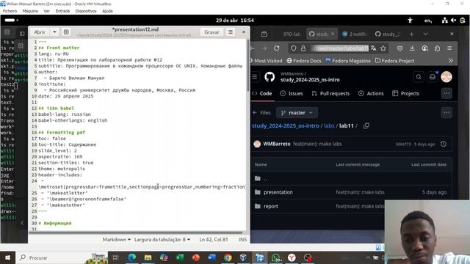View commit history clock icon
Screen dimensions: 470x264
pos(444,144)
